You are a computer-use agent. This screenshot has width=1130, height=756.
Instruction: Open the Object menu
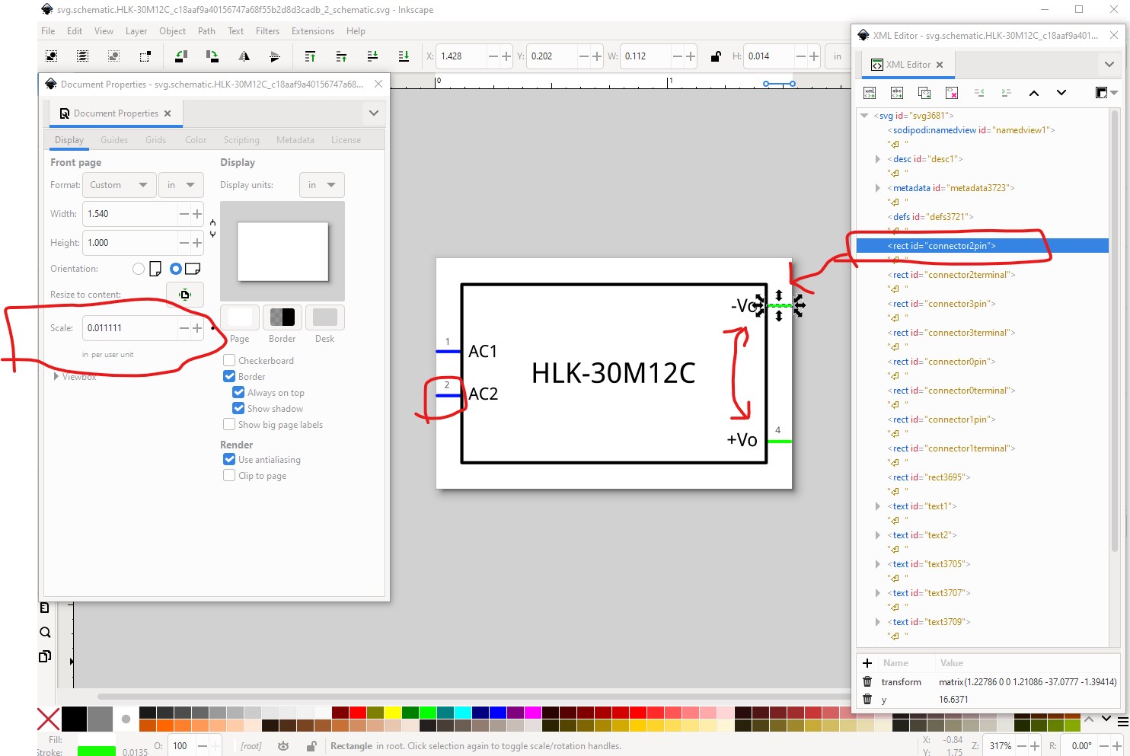click(x=172, y=31)
